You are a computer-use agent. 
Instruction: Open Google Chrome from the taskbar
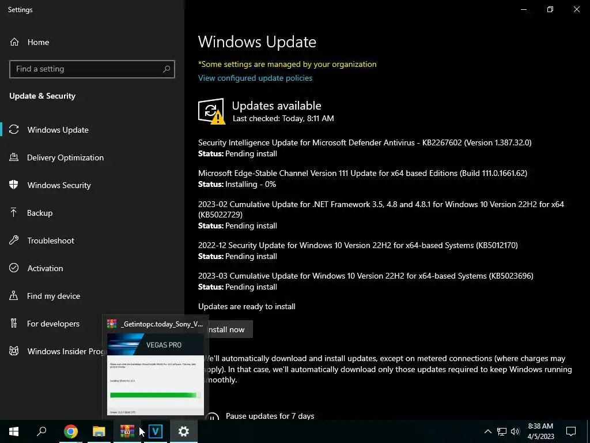(71, 431)
